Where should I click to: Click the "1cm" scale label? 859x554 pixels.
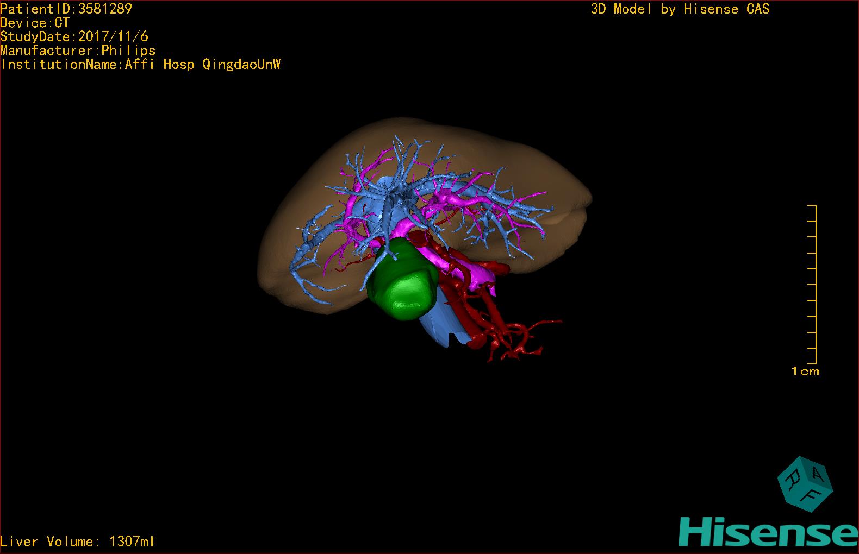pyautogui.click(x=805, y=372)
